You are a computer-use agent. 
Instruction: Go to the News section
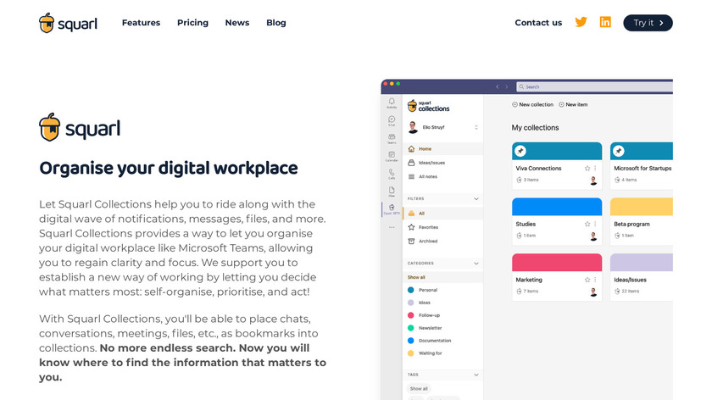237,23
